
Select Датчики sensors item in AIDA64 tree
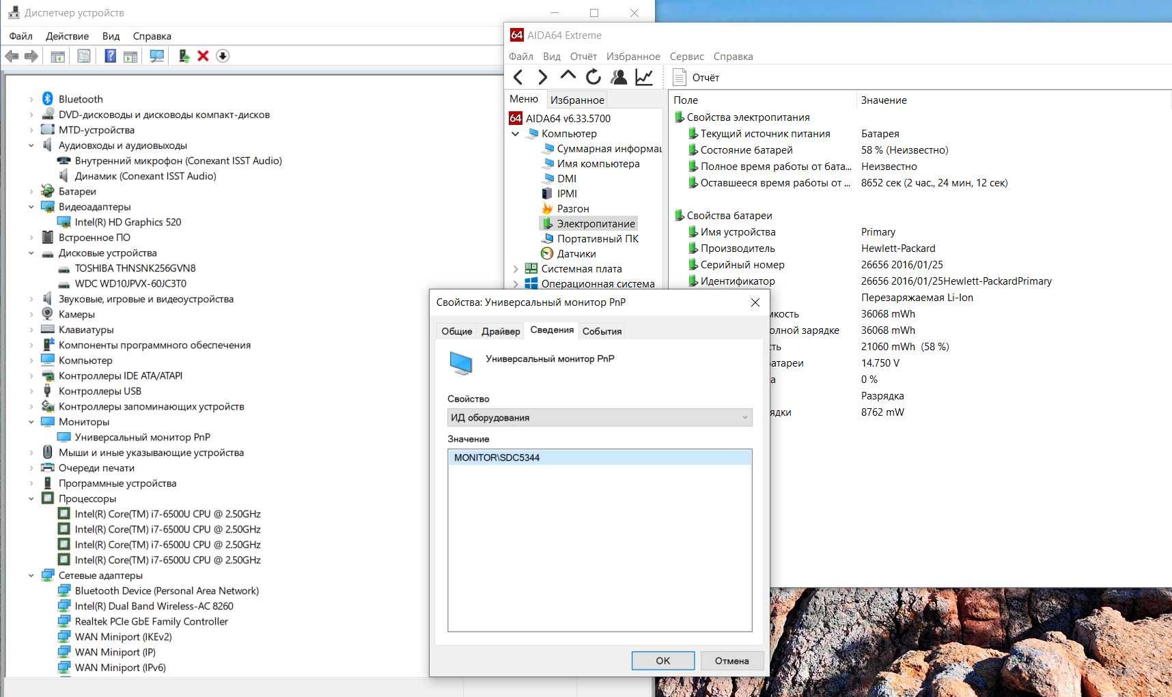(x=568, y=253)
